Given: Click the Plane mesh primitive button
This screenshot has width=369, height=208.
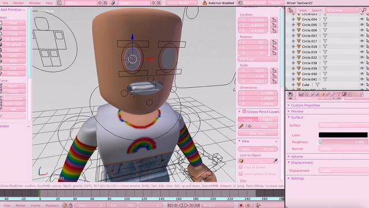Looking at the screenshot, I should pos(13,23).
